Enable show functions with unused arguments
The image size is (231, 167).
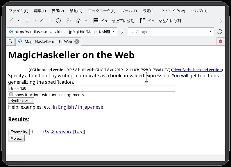click(x=11, y=94)
